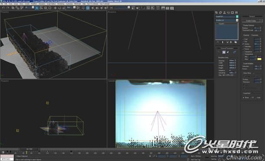This screenshot has width=265, height=161.
Task: Expand the Modifier List dropdown
Action: (x=227, y=20)
